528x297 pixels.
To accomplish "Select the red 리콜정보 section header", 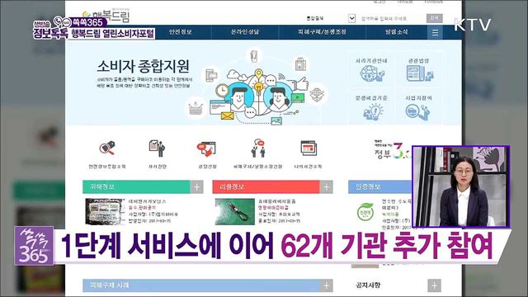I will (x=266, y=187).
